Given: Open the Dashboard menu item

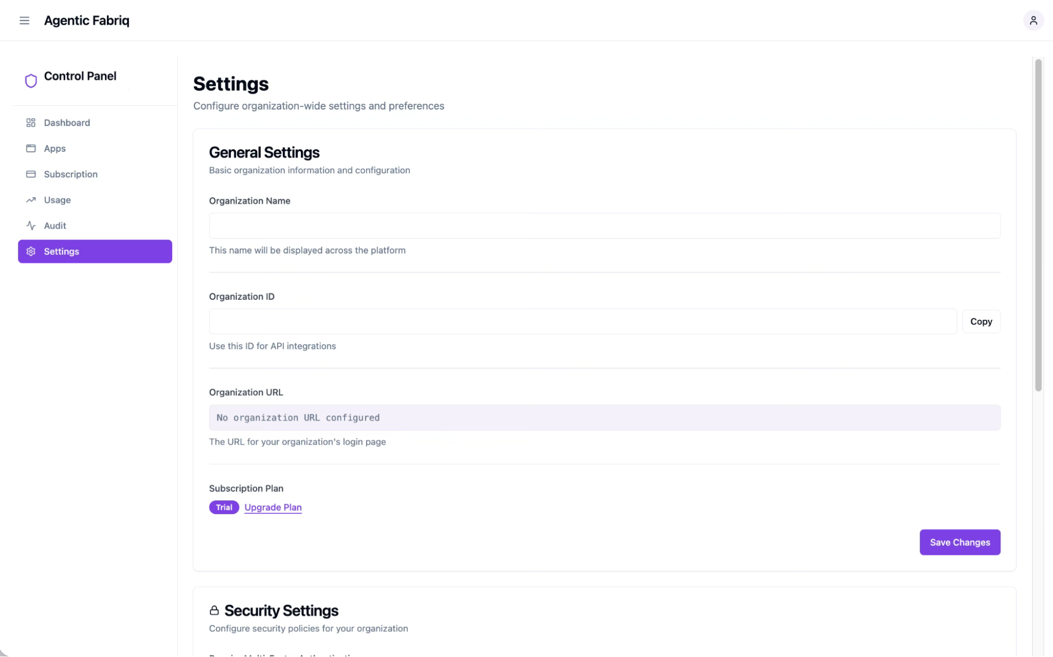Looking at the screenshot, I should (67, 123).
